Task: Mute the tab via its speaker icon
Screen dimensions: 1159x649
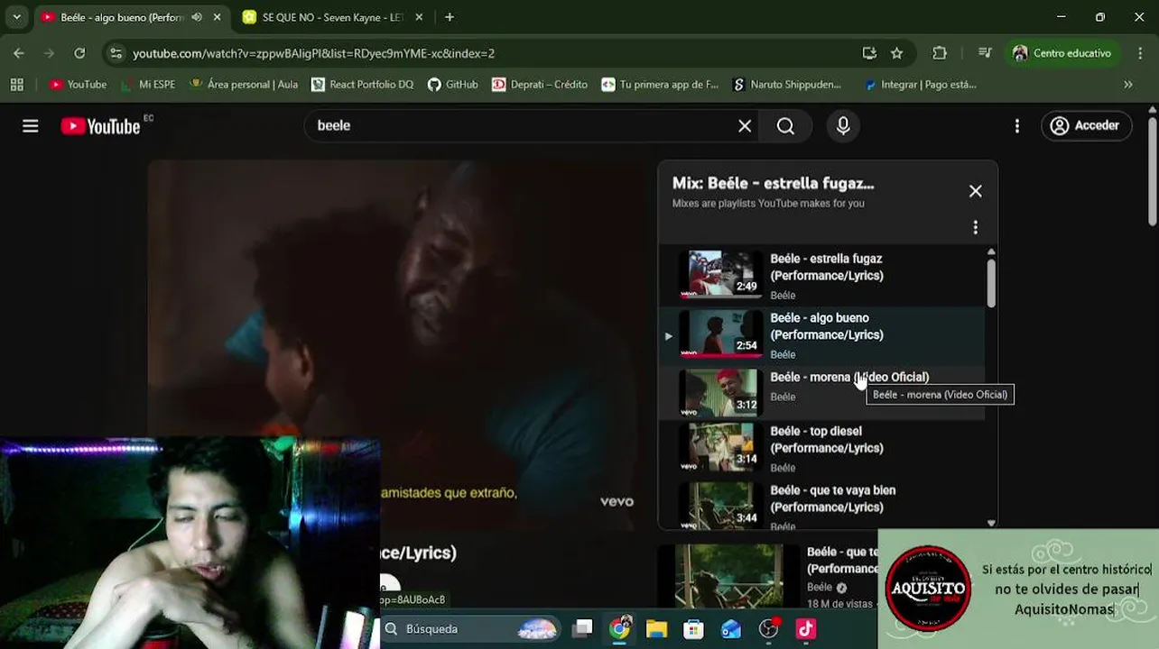Action: [197, 17]
